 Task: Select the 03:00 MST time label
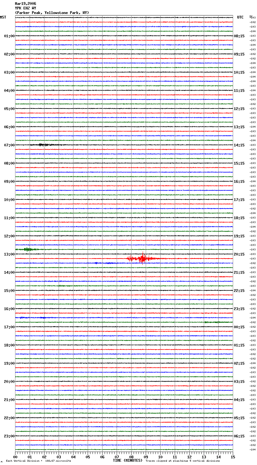9,72
